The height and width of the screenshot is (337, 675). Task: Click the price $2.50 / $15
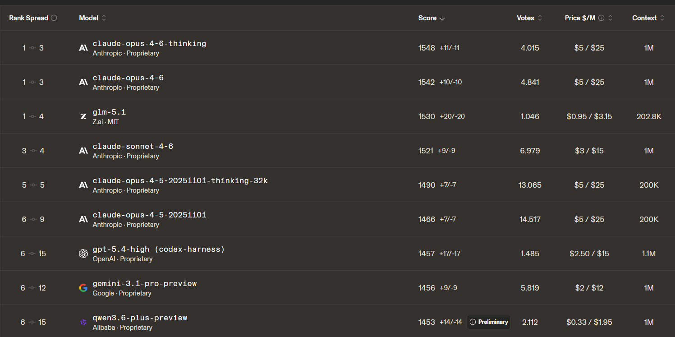pyautogui.click(x=589, y=254)
